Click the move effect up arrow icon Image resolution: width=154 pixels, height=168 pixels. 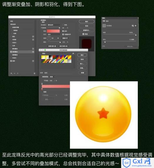(15, 73)
